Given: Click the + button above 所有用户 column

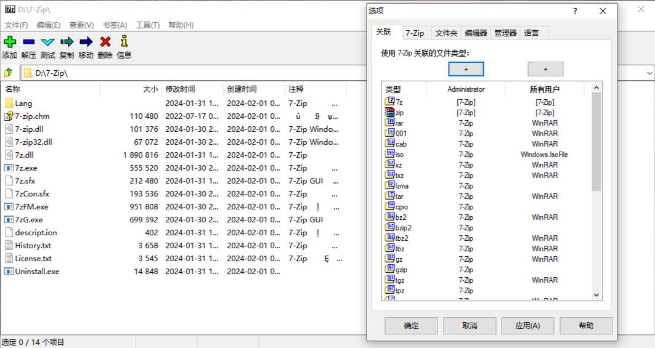Looking at the screenshot, I should (545, 70).
